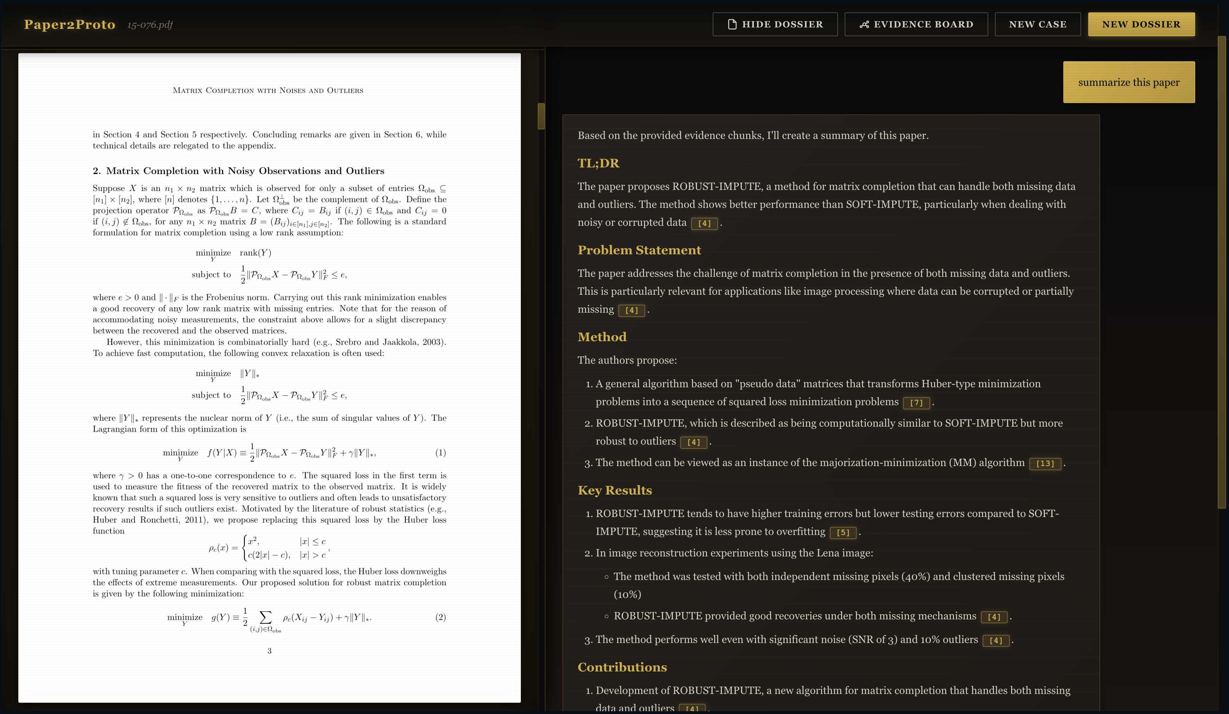Image resolution: width=1229 pixels, height=714 pixels.
Task: Click the document icon in Hide Dossier
Action: pyautogui.click(x=732, y=24)
